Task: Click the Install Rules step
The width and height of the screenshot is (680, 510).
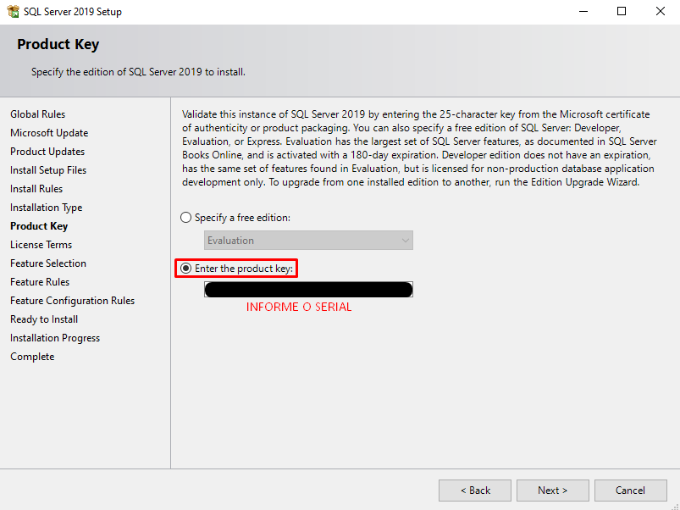Action: [x=36, y=189]
